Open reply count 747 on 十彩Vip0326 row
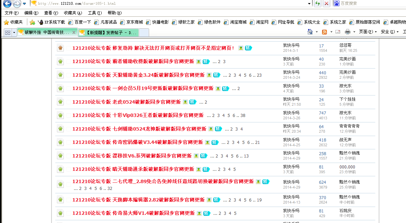 pos(322,113)
